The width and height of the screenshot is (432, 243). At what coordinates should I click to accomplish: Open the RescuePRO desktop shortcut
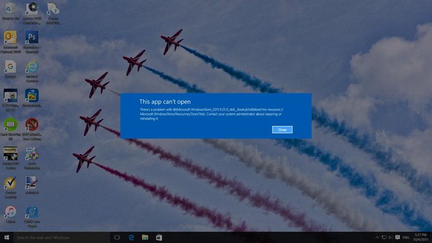point(11,158)
